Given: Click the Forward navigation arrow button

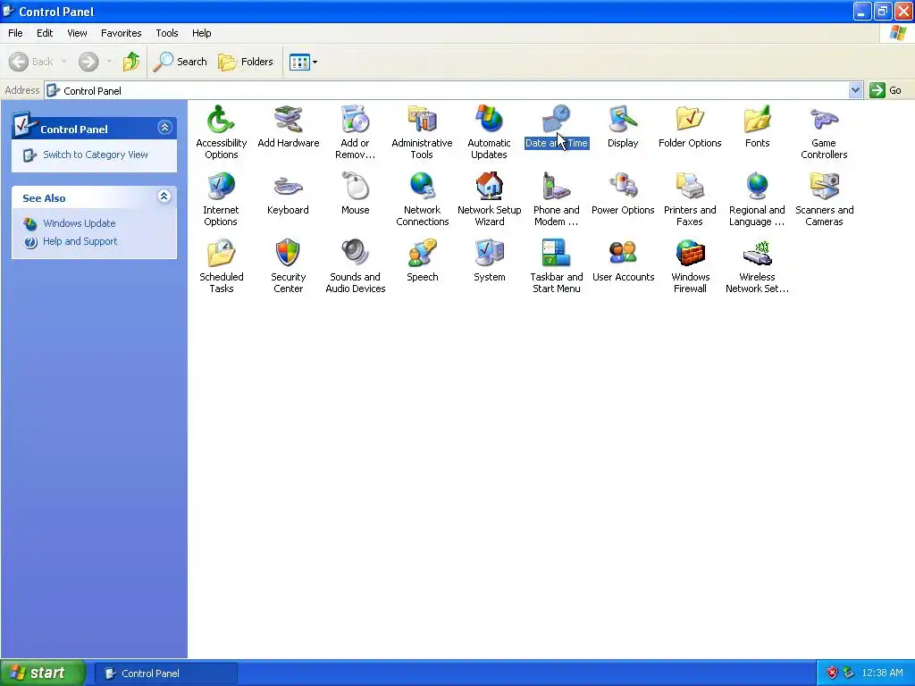Looking at the screenshot, I should (88, 62).
